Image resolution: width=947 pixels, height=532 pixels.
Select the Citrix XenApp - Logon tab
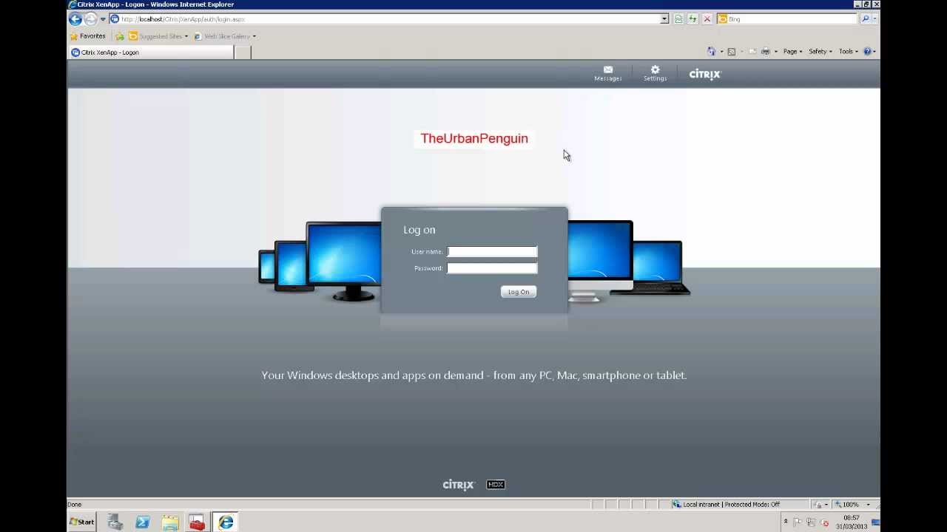[x=151, y=52]
